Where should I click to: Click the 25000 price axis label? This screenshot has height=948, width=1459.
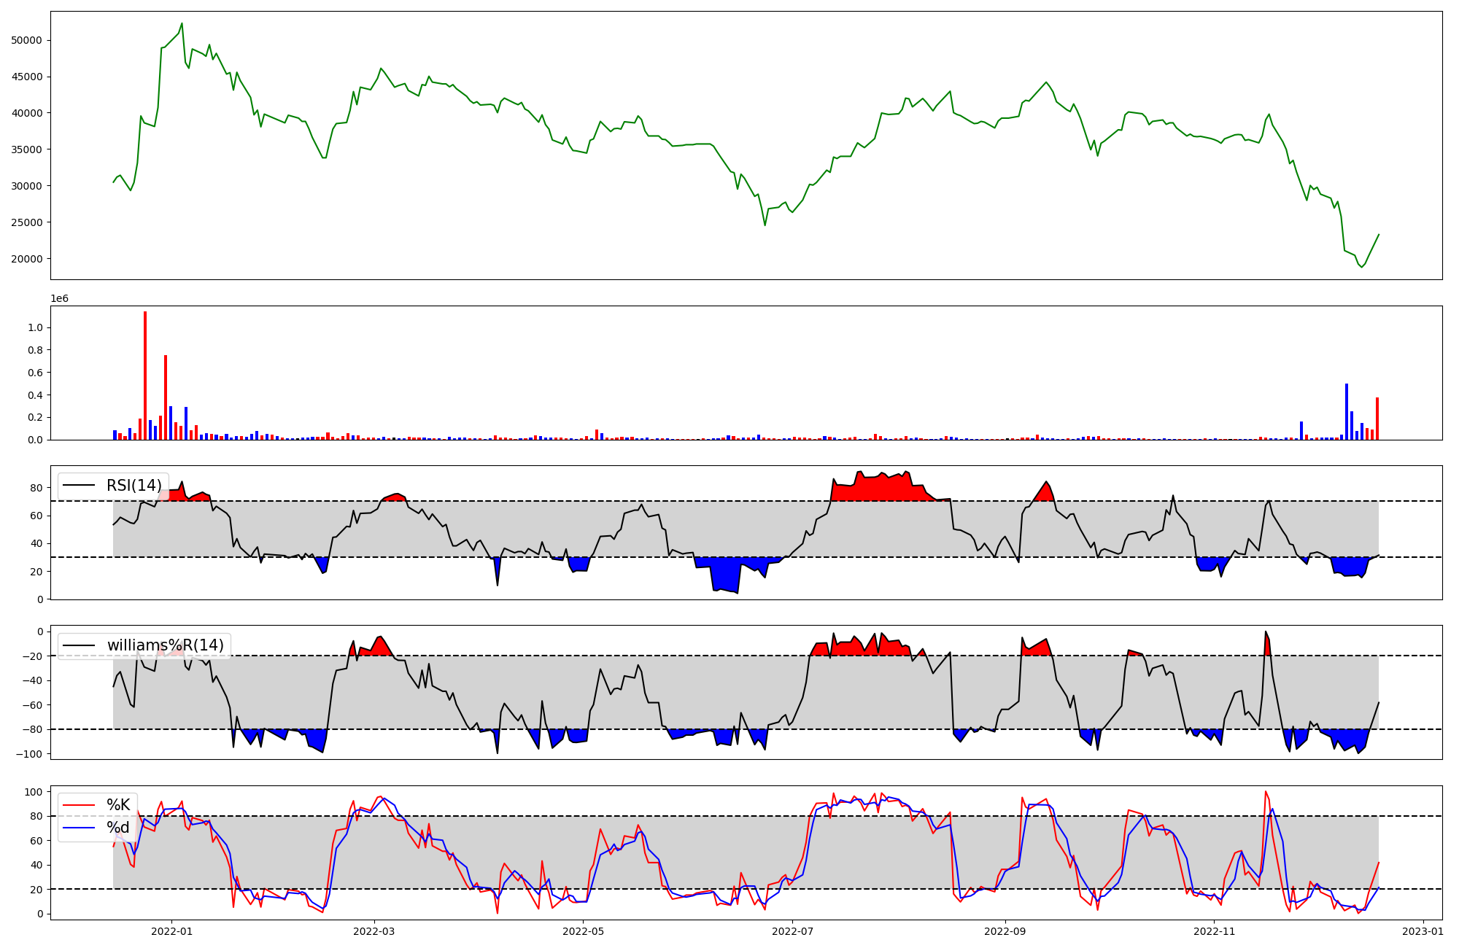(27, 222)
